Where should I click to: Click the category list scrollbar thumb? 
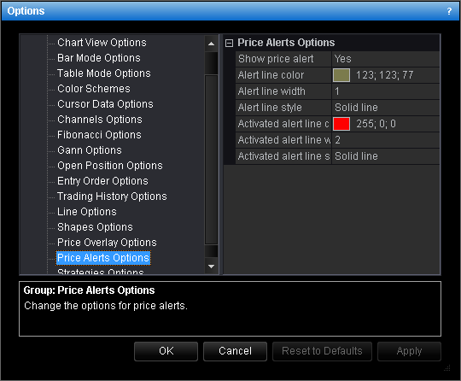click(x=211, y=160)
